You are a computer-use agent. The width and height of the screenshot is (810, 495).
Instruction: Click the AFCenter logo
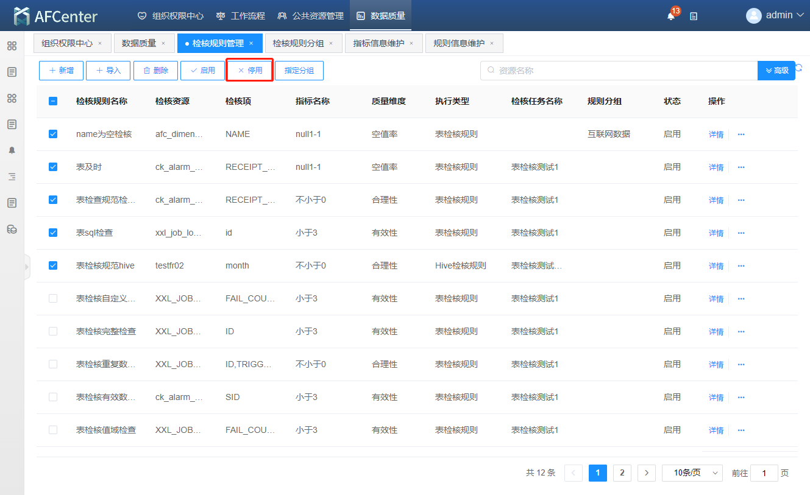[55, 16]
